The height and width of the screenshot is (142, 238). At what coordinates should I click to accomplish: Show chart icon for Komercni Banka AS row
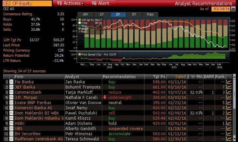pos(229,108)
